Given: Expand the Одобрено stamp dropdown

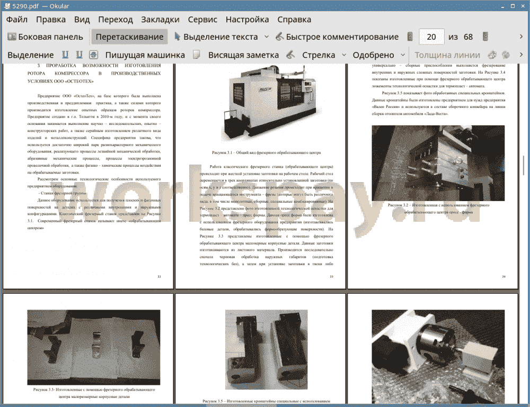Looking at the screenshot, I should click(403, 55).
